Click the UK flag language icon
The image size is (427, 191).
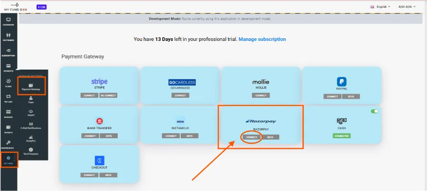(372, 7)
